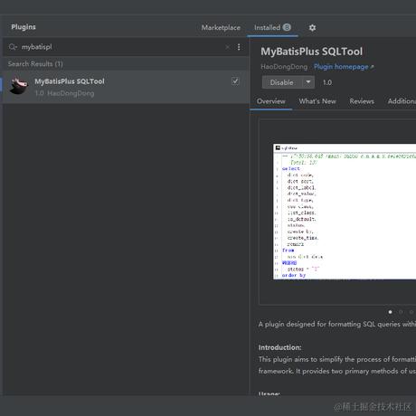Screen dimensions: 416x416
Task: Select the first screenshot carousel dot
Action: 390,312
